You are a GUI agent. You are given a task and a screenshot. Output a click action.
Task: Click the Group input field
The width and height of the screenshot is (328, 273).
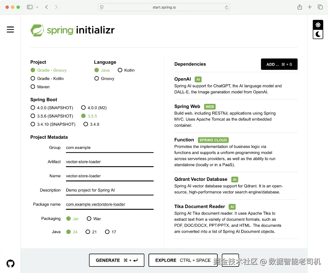110,148
